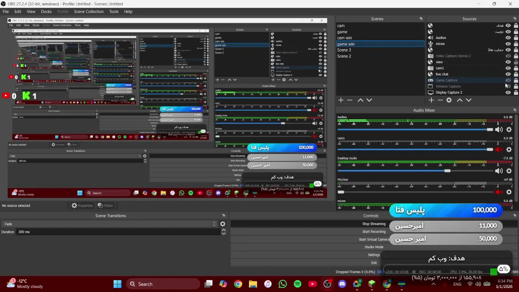Open Settings from the Controls dock
Image resolution: width=519 pixels, height=292 pixels.
[374, 255]
